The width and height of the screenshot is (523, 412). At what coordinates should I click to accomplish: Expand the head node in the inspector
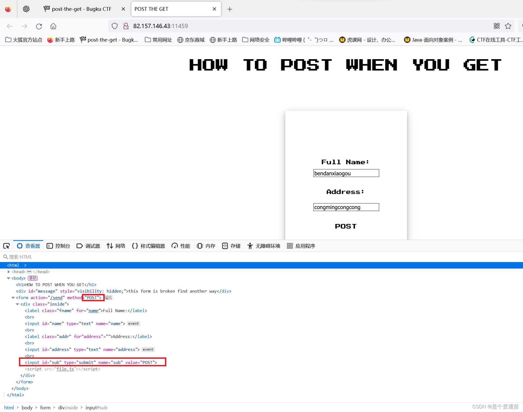[x=8, y=272]
